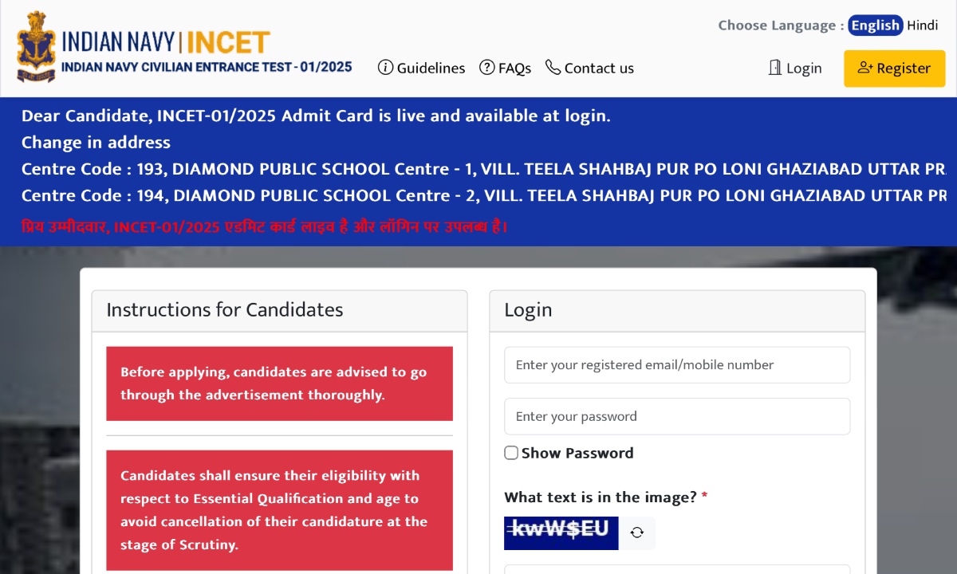Click the Register add-user icon

point(865,68)
